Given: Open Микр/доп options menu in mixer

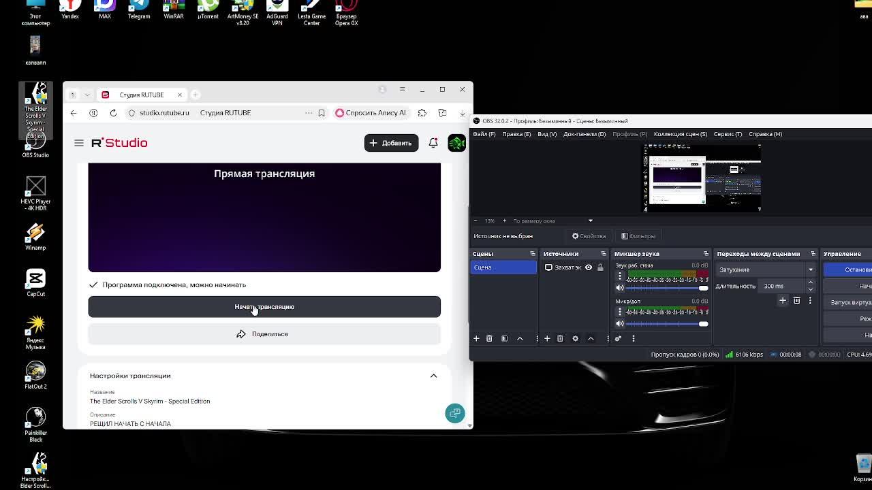Looking at the screenshot, I should [x=620, y=312].
